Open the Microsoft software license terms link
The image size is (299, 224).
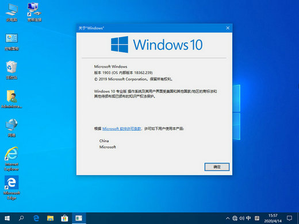coord(121,129)
